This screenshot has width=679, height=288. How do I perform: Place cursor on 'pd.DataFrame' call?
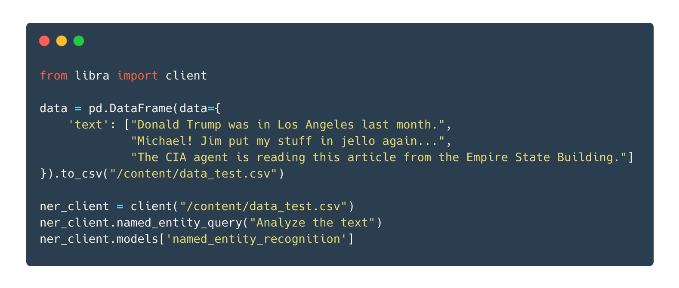coord(130,108)
